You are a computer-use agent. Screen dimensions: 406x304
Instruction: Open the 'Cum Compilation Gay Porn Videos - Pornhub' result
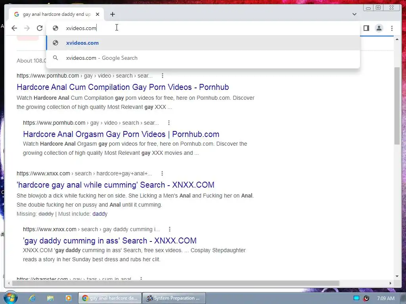click(123, 87)
